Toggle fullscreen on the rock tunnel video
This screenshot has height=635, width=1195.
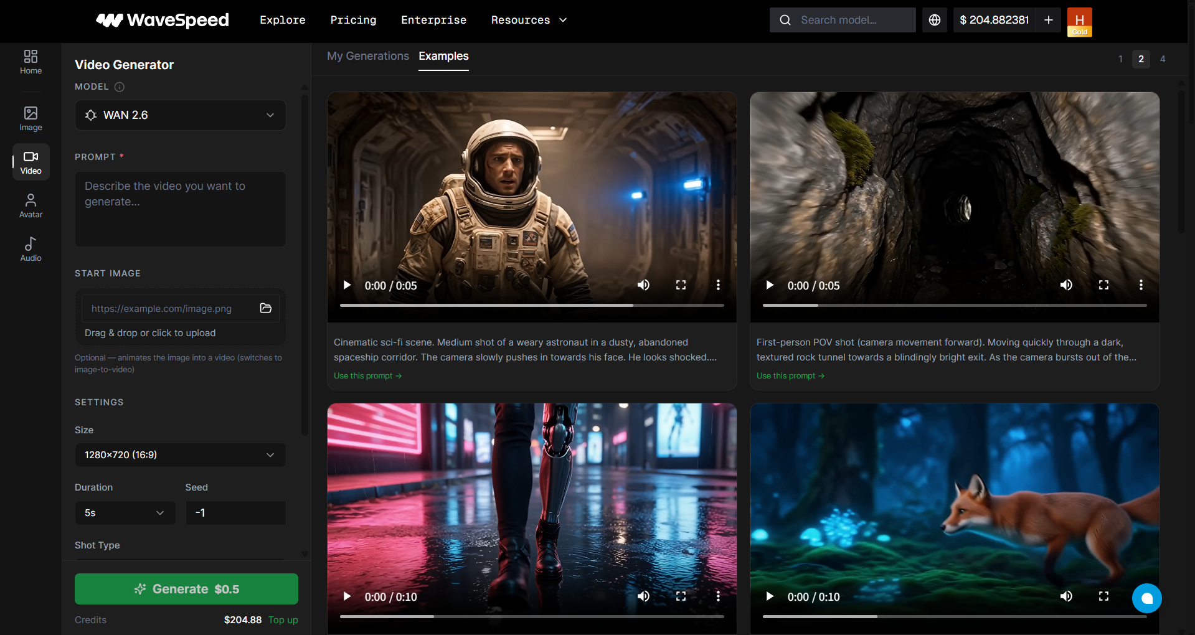click(x=1103, y=285)
